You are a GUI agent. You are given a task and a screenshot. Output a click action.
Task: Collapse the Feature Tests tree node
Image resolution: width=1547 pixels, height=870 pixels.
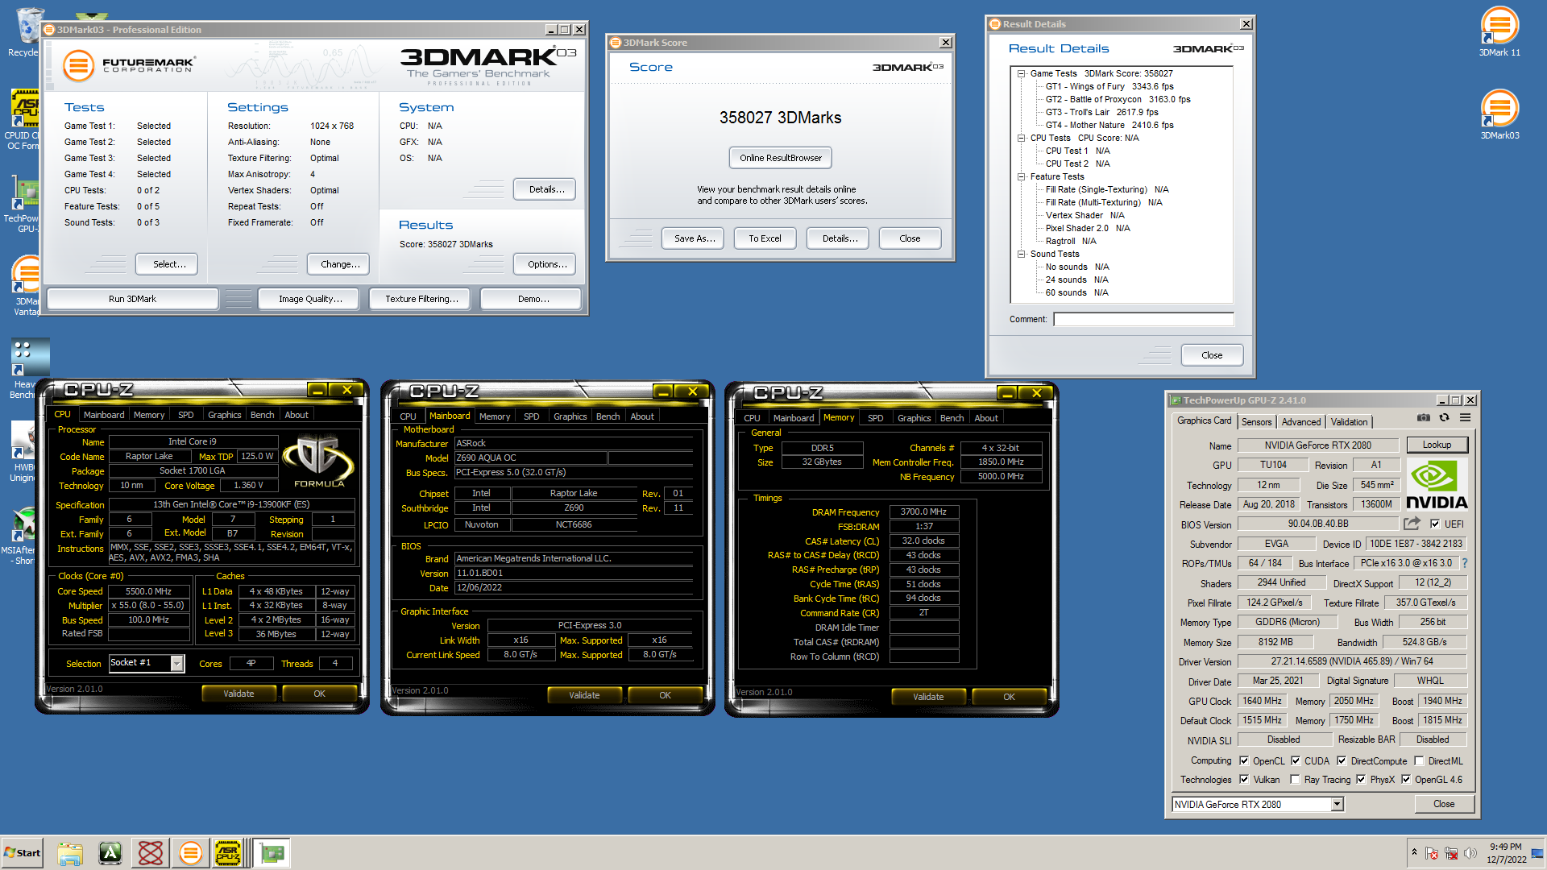pos(1021,176)
